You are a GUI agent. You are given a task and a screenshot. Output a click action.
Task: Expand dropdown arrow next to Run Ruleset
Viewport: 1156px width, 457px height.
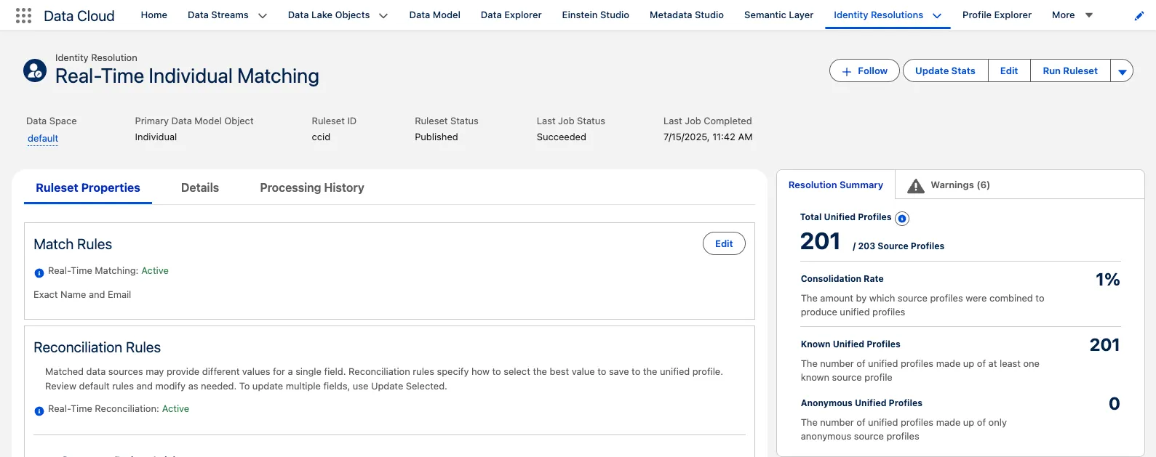1122,71
